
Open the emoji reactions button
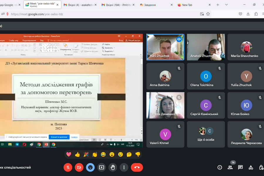pos(90,167)
